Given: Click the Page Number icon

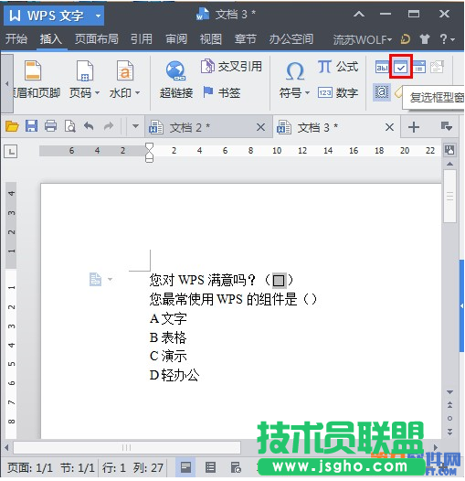Looking at the screenshot, I should tap(85, 70).
